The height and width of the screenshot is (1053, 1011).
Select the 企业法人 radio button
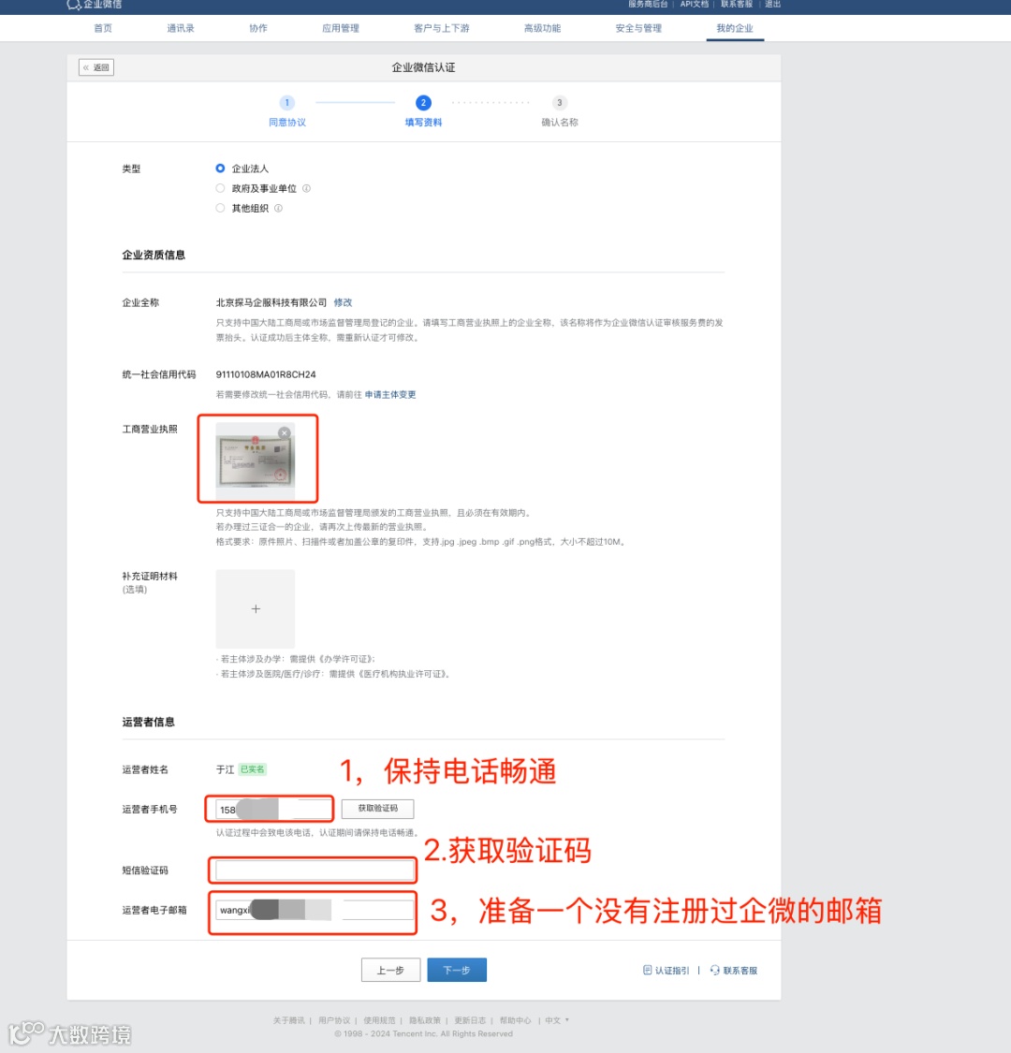click(x=220, y=168)
